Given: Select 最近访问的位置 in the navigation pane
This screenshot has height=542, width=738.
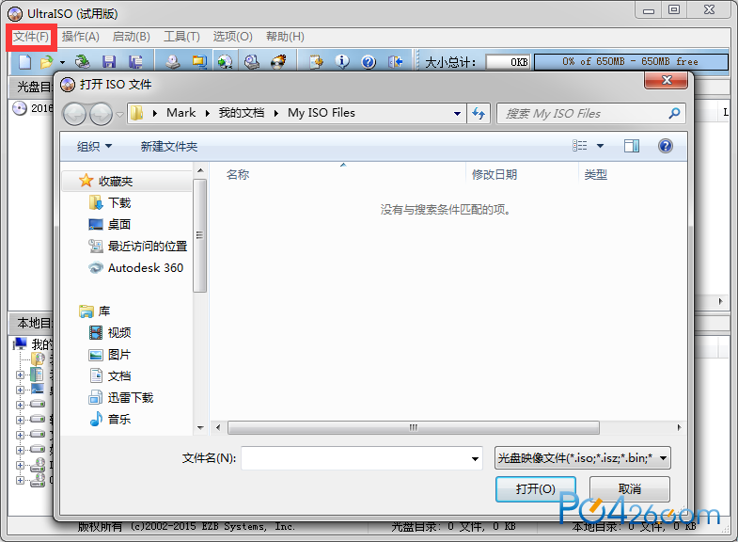Looking at the screenshot, I should pos(148,247).
